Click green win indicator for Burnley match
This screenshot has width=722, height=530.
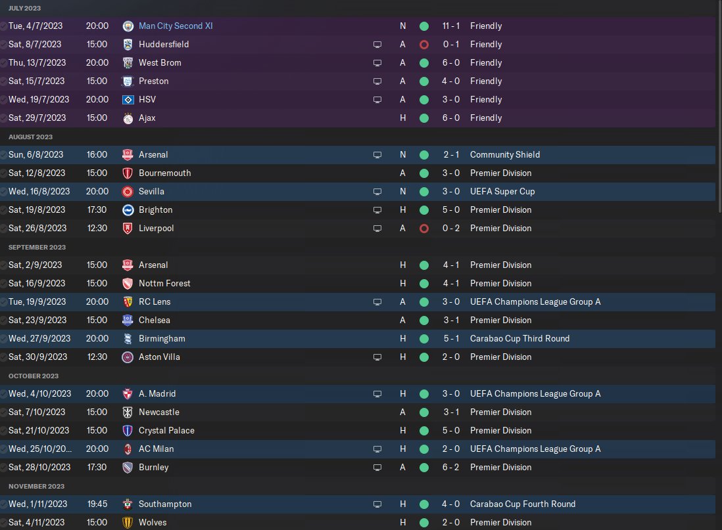[x=424, y=468]
